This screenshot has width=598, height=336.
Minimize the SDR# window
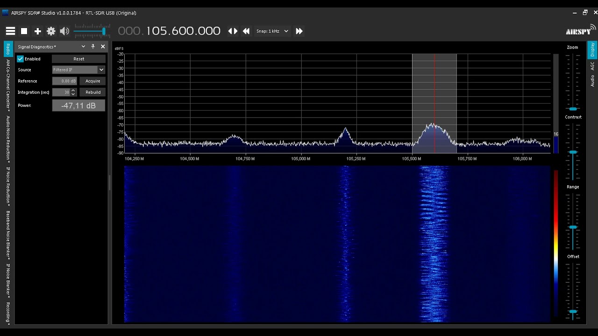[x=574, y=13]
